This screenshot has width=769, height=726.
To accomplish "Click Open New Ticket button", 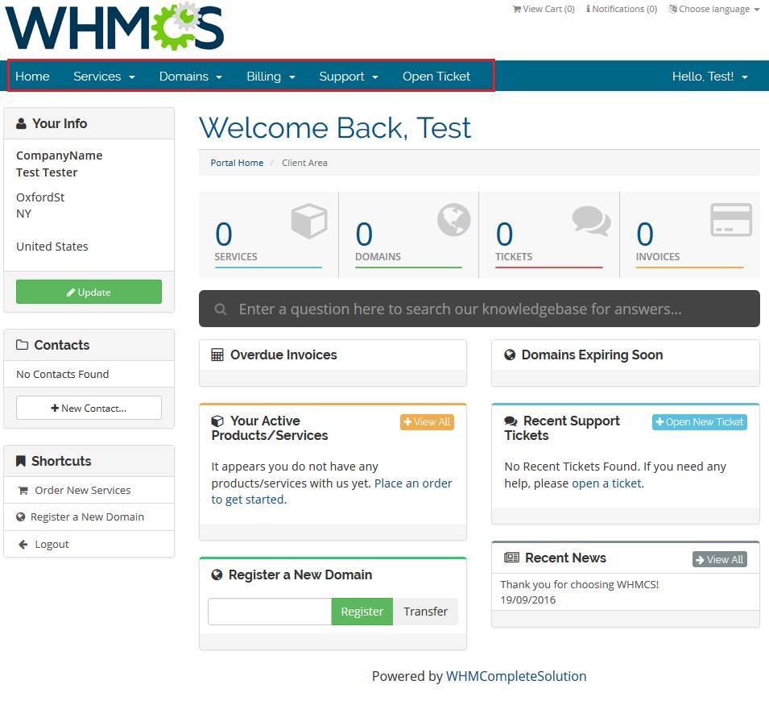I will tap(700, 421).
